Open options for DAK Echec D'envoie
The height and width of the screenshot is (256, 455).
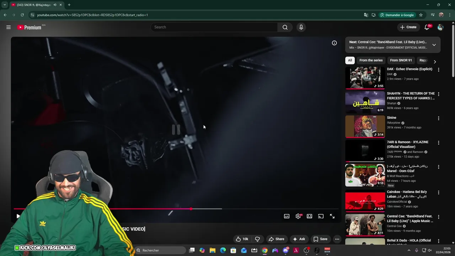click(x=438, y=70)
